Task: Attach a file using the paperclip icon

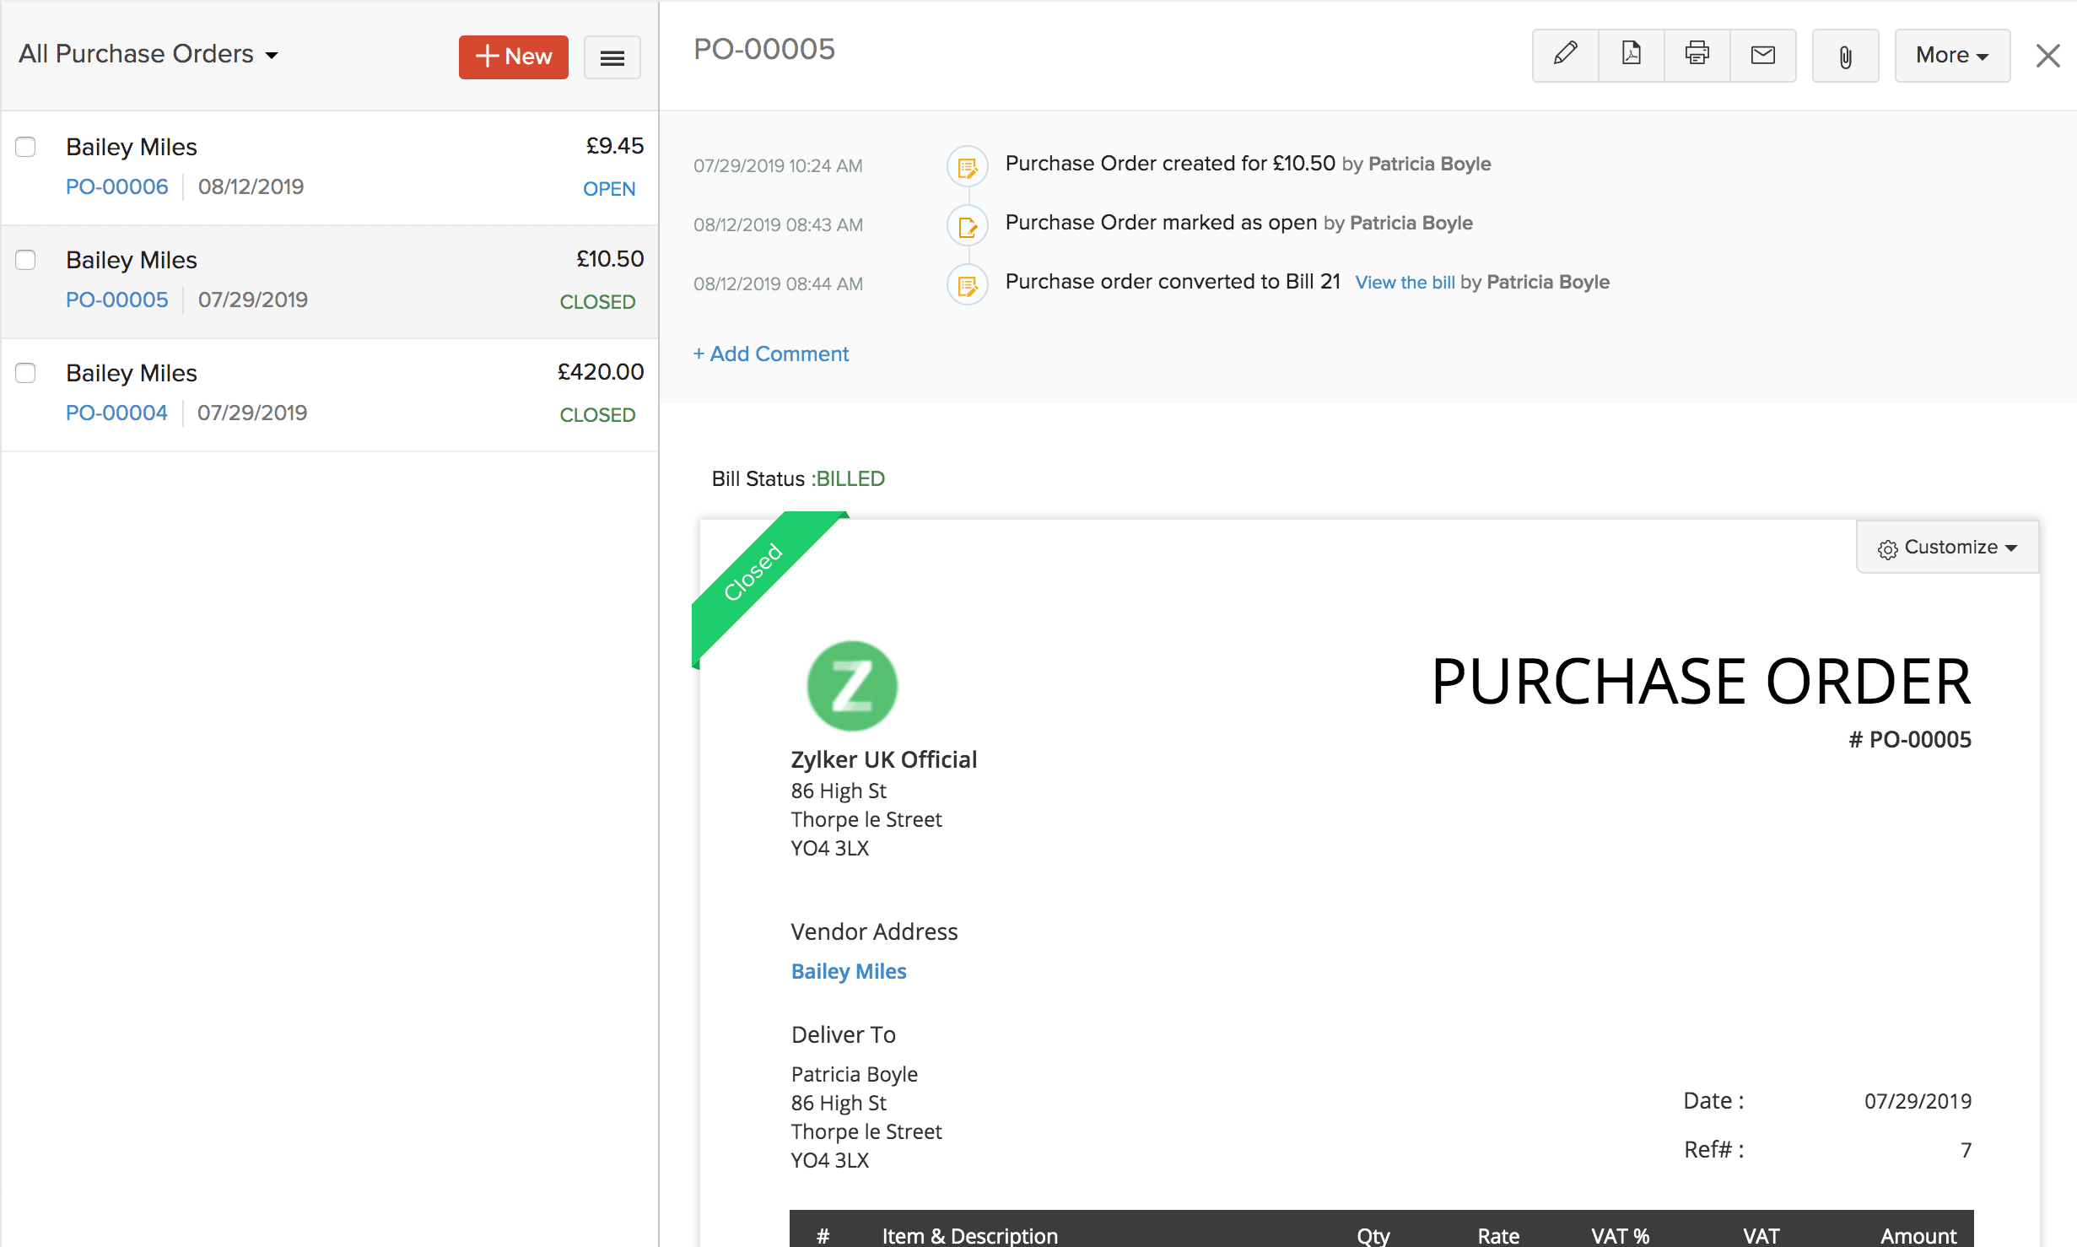Action: pos(1845,56)
